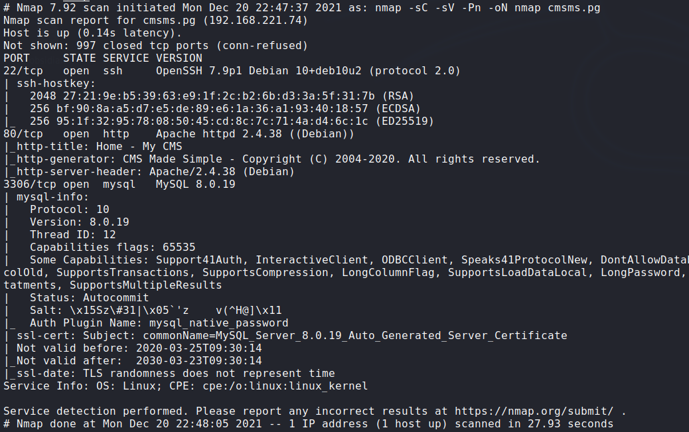Click the ED25519 hostkey fingerprint line
Image resolution: width=689 pixels, height=432 pixels.
coord(232,121)
